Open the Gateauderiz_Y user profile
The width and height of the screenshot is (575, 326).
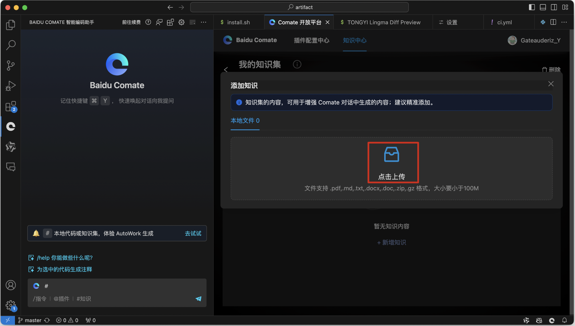coord(534,40)
